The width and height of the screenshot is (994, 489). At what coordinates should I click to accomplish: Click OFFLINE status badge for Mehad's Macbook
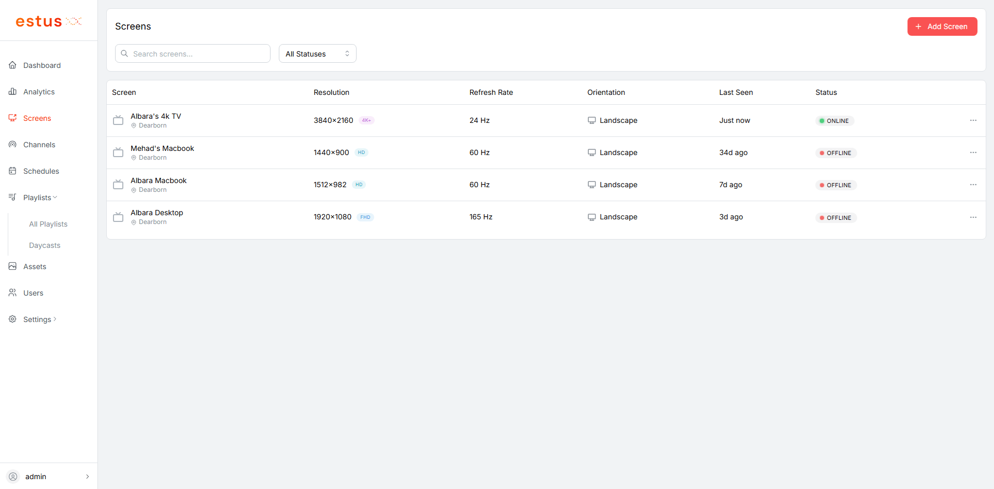point(836,153)
